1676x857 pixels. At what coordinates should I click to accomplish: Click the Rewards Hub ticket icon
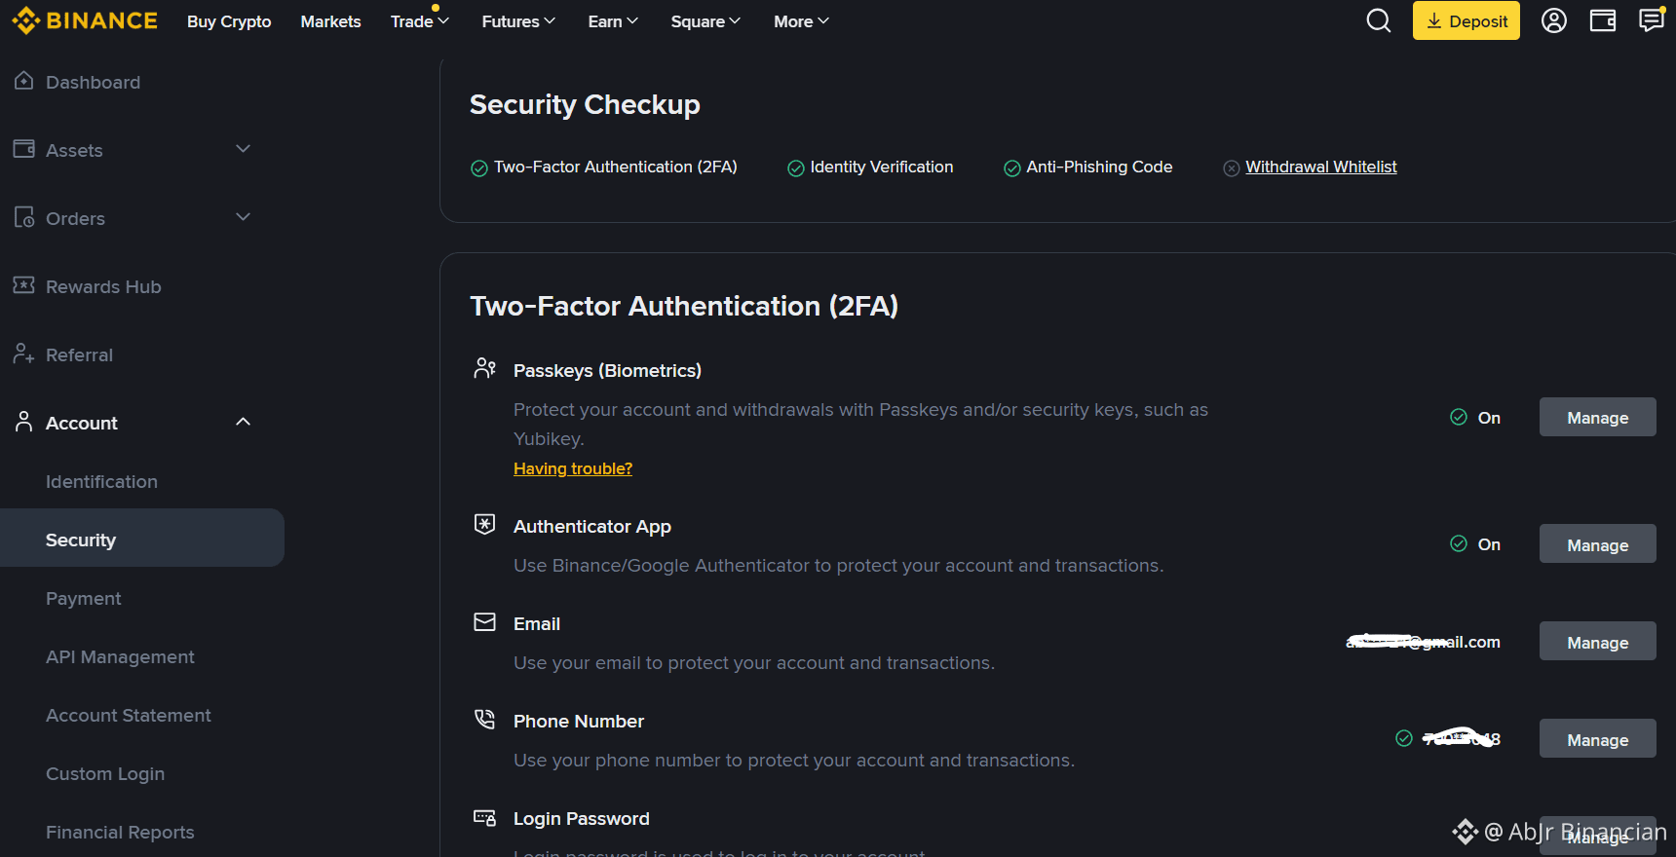24,285
